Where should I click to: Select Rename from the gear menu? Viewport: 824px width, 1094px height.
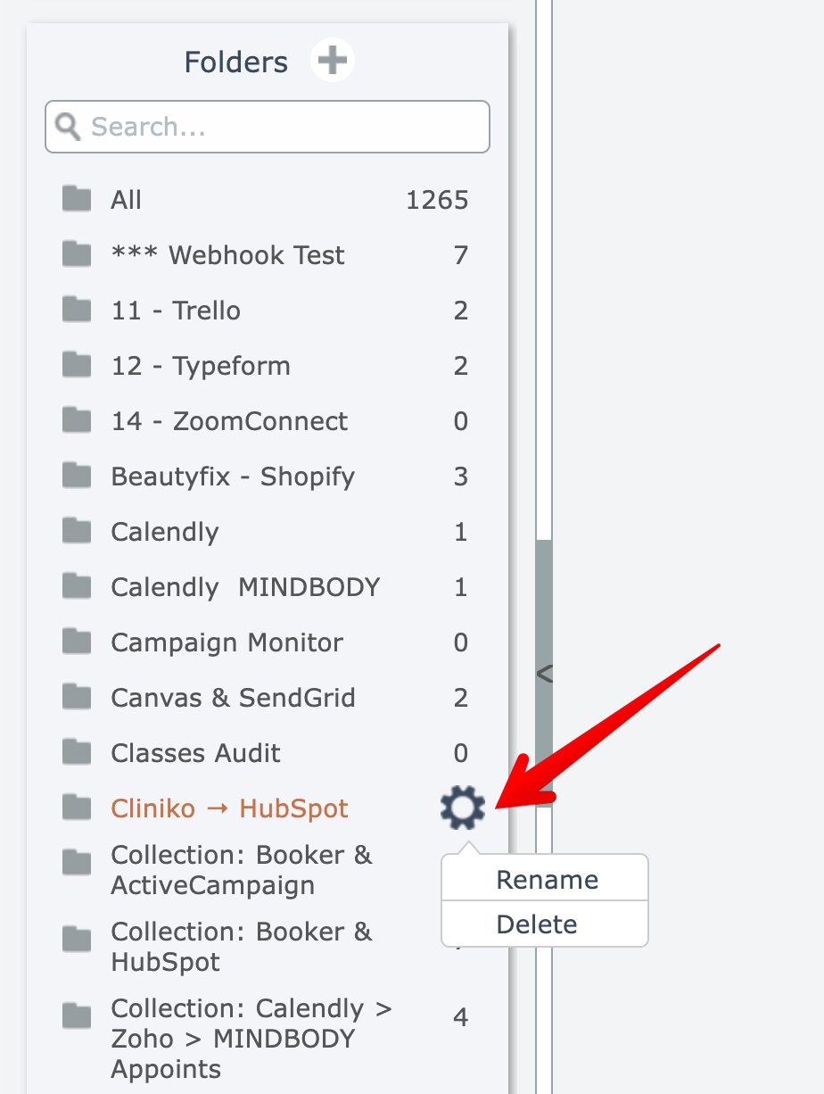pyautogui.click(x=547, y=880)
